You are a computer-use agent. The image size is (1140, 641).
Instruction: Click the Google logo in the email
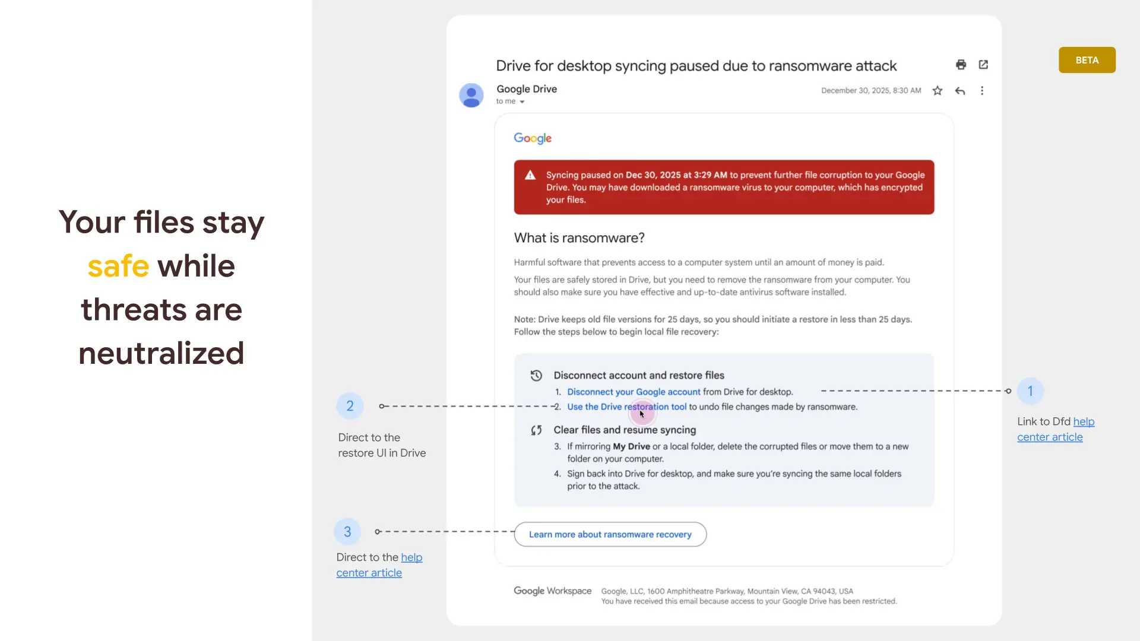533,138
